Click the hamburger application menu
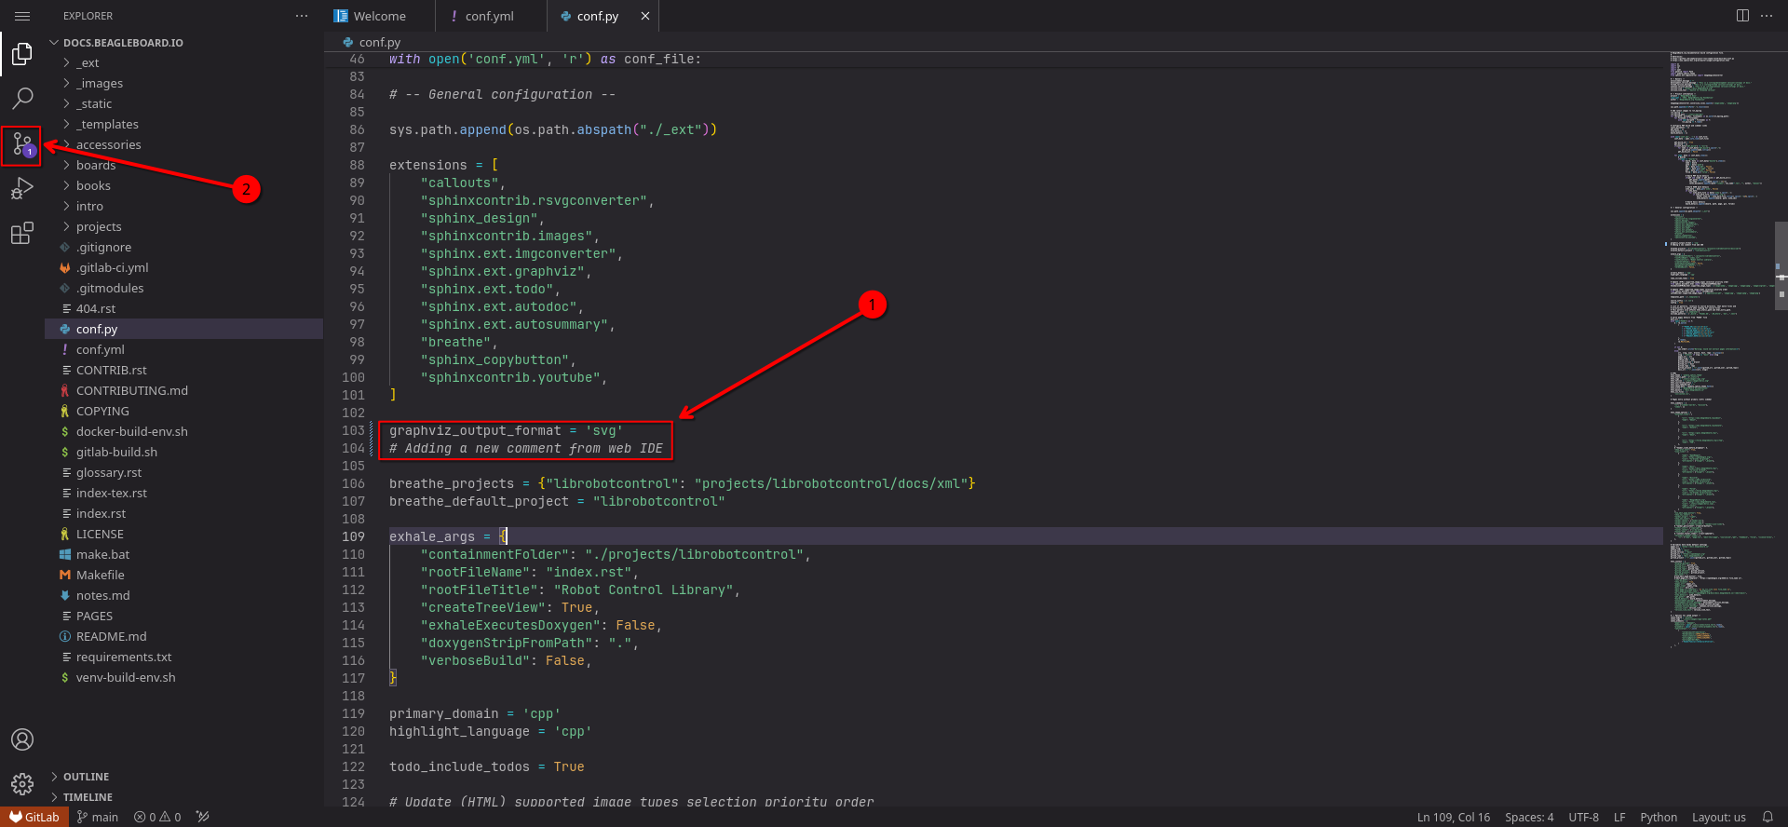The height and width of the screenshot is (827, 1788). 22,16
